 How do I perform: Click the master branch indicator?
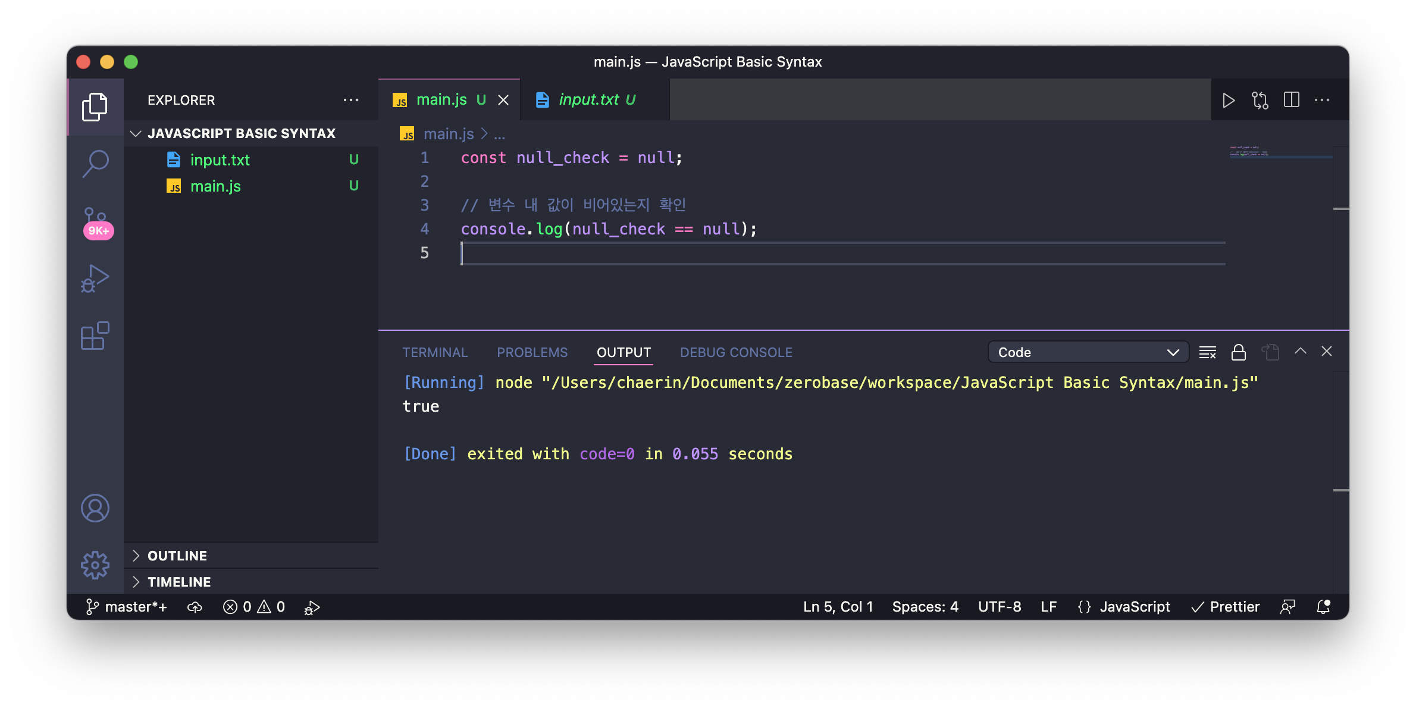127,607
